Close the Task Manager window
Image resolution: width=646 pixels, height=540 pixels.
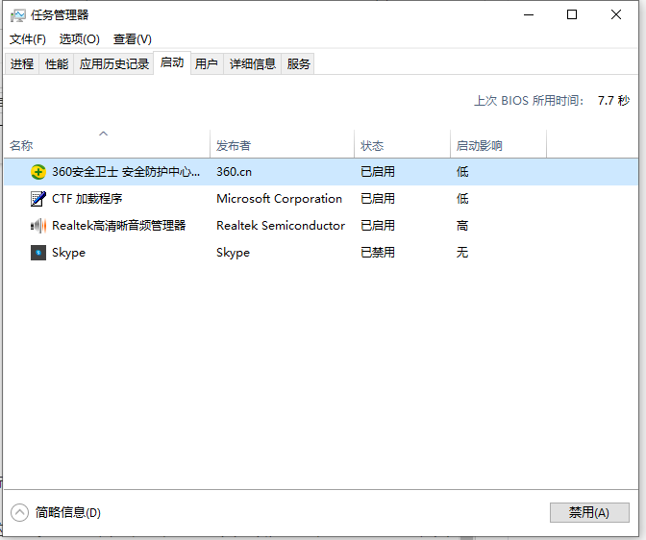pos(616,14)
